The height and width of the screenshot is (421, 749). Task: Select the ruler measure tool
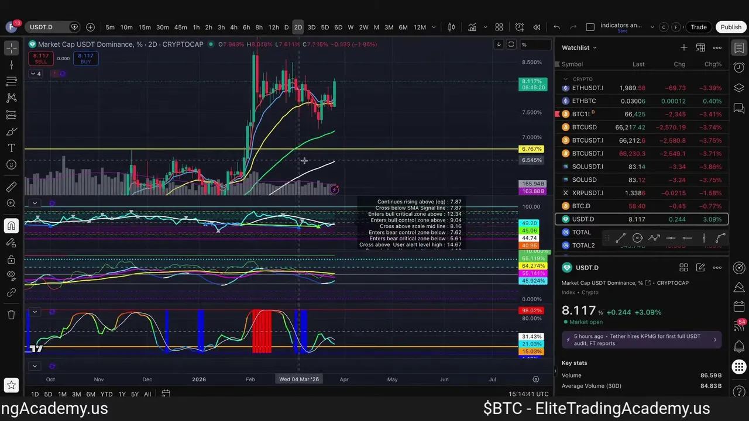(11, 187)
